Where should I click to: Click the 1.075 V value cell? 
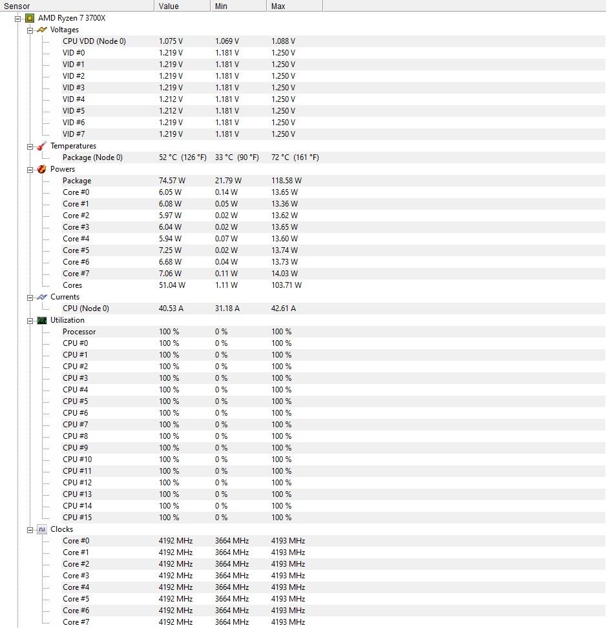click(171, 41)
